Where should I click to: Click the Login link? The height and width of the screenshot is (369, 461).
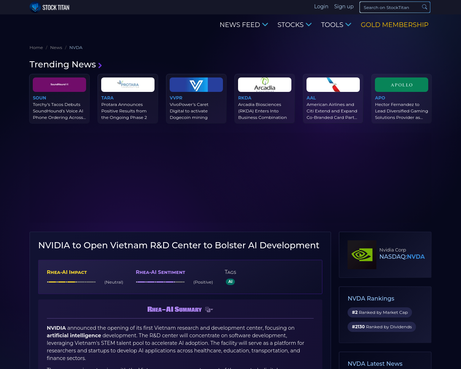pos(321,6)
